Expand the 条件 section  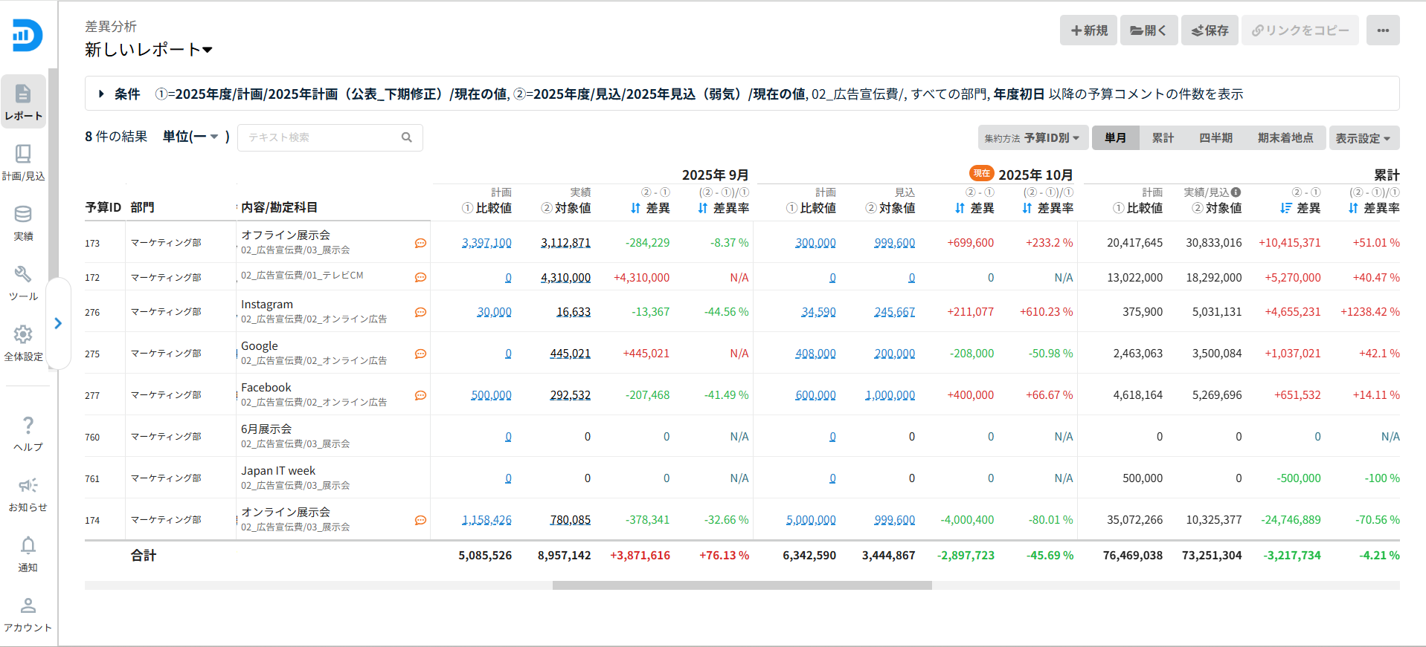(102, 94)
